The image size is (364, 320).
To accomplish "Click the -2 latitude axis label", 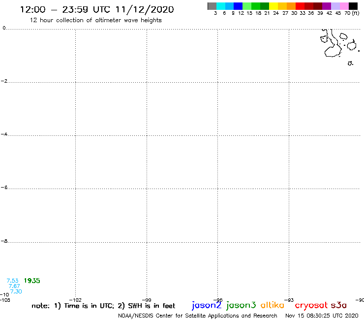I will coord(4,81).
